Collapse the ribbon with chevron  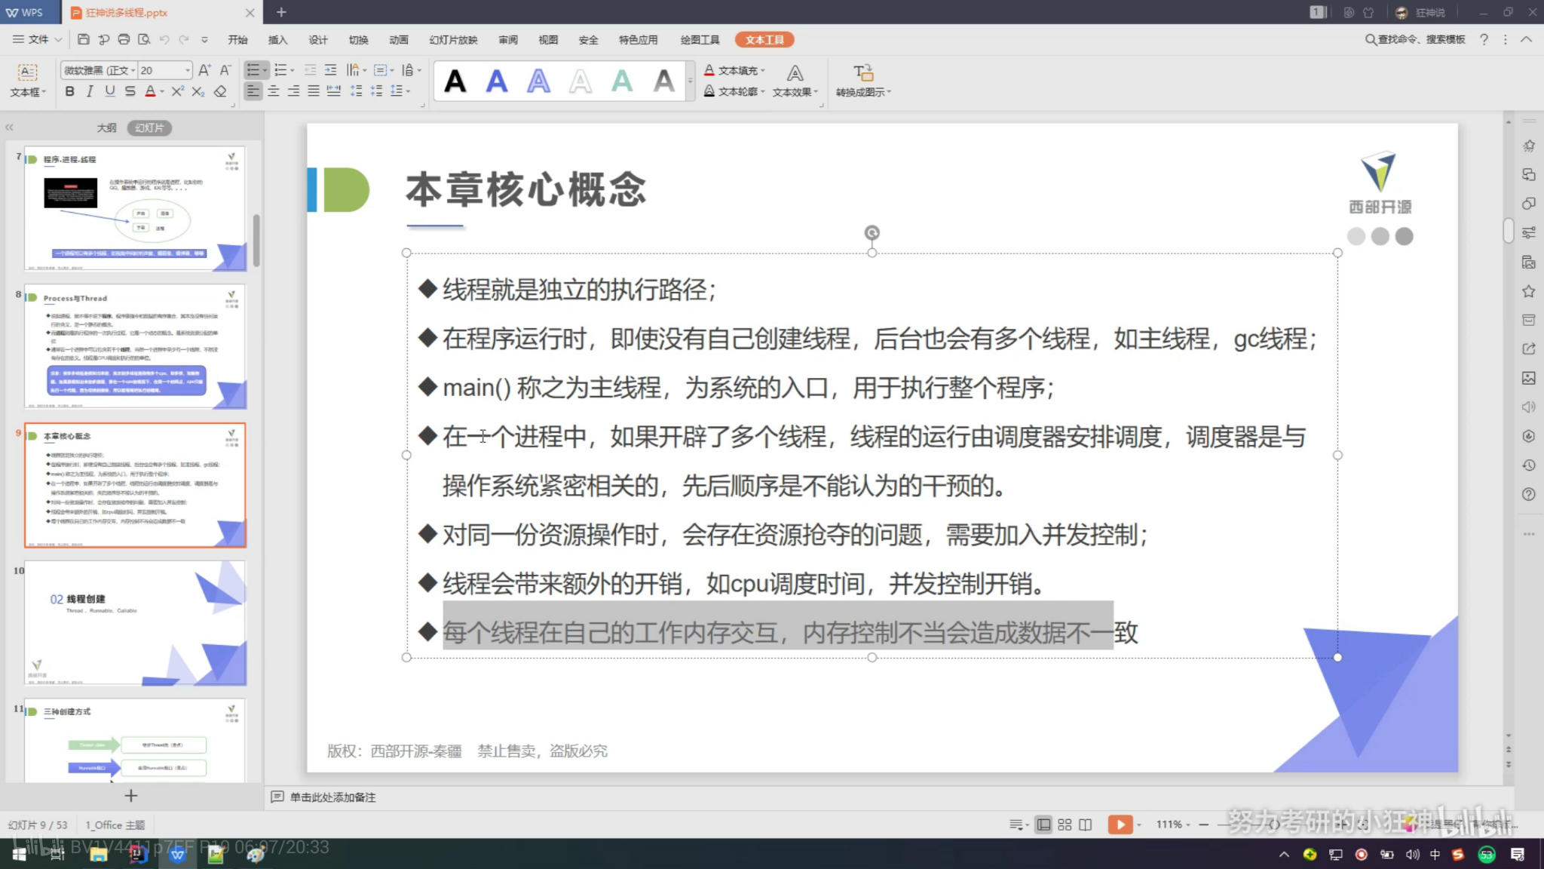[x=1526, y=39]
